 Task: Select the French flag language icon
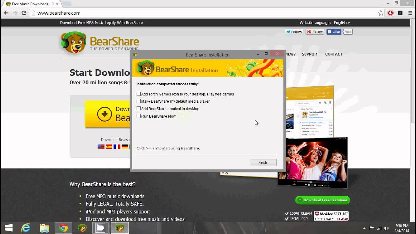click(117, 147)
